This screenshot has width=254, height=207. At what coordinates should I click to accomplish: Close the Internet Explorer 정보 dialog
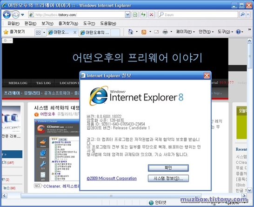click(207, 75)
